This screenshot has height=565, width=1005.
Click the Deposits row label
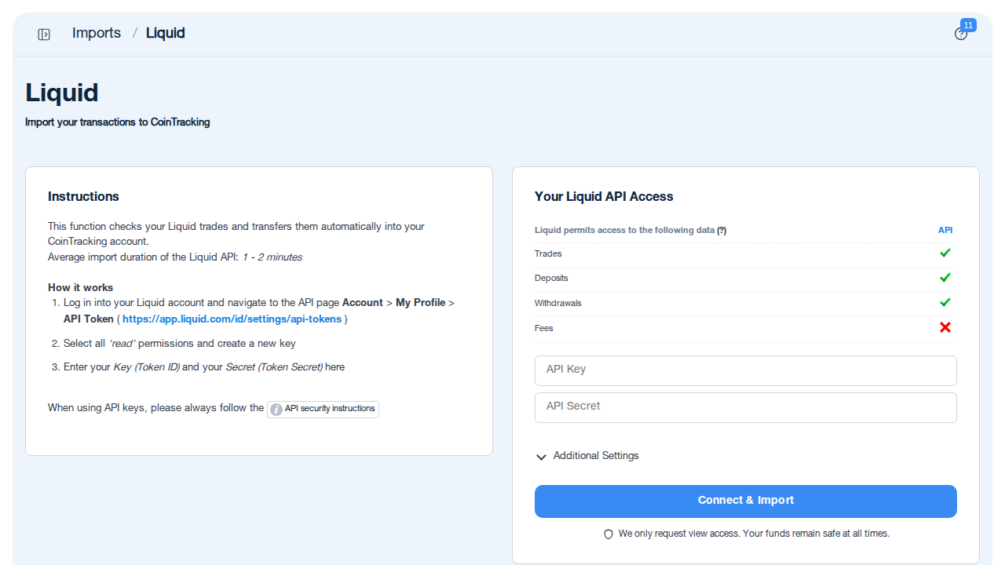pos(551,278)
